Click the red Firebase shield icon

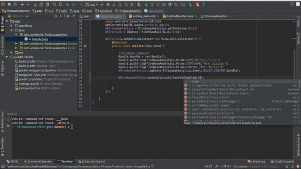click(x=198, y=4)
